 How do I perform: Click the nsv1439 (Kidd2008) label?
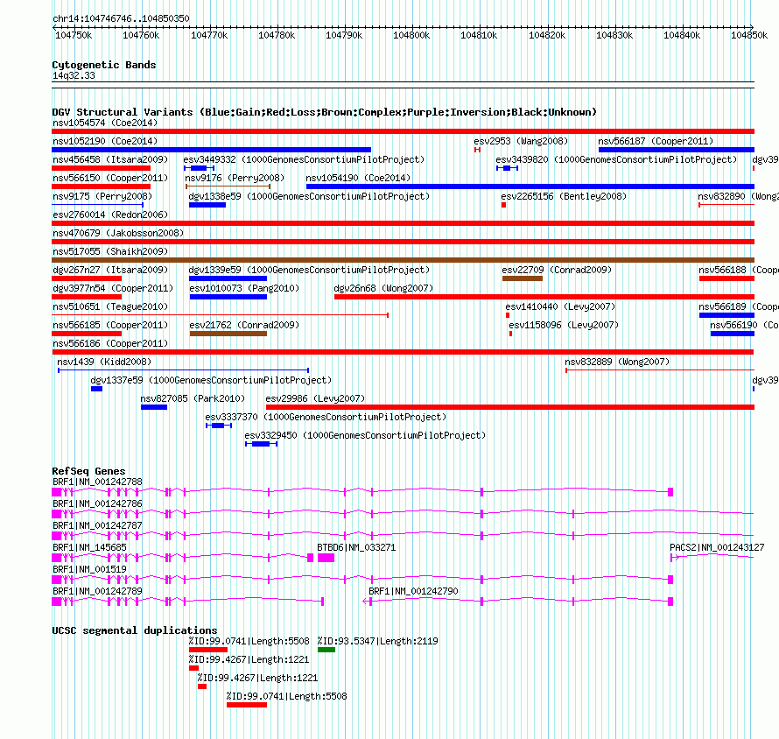104,362
